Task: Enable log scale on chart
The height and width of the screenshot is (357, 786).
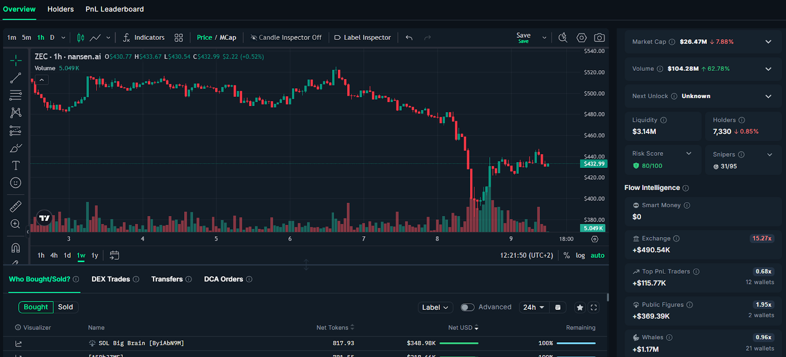Action: (x=580, y=255)
